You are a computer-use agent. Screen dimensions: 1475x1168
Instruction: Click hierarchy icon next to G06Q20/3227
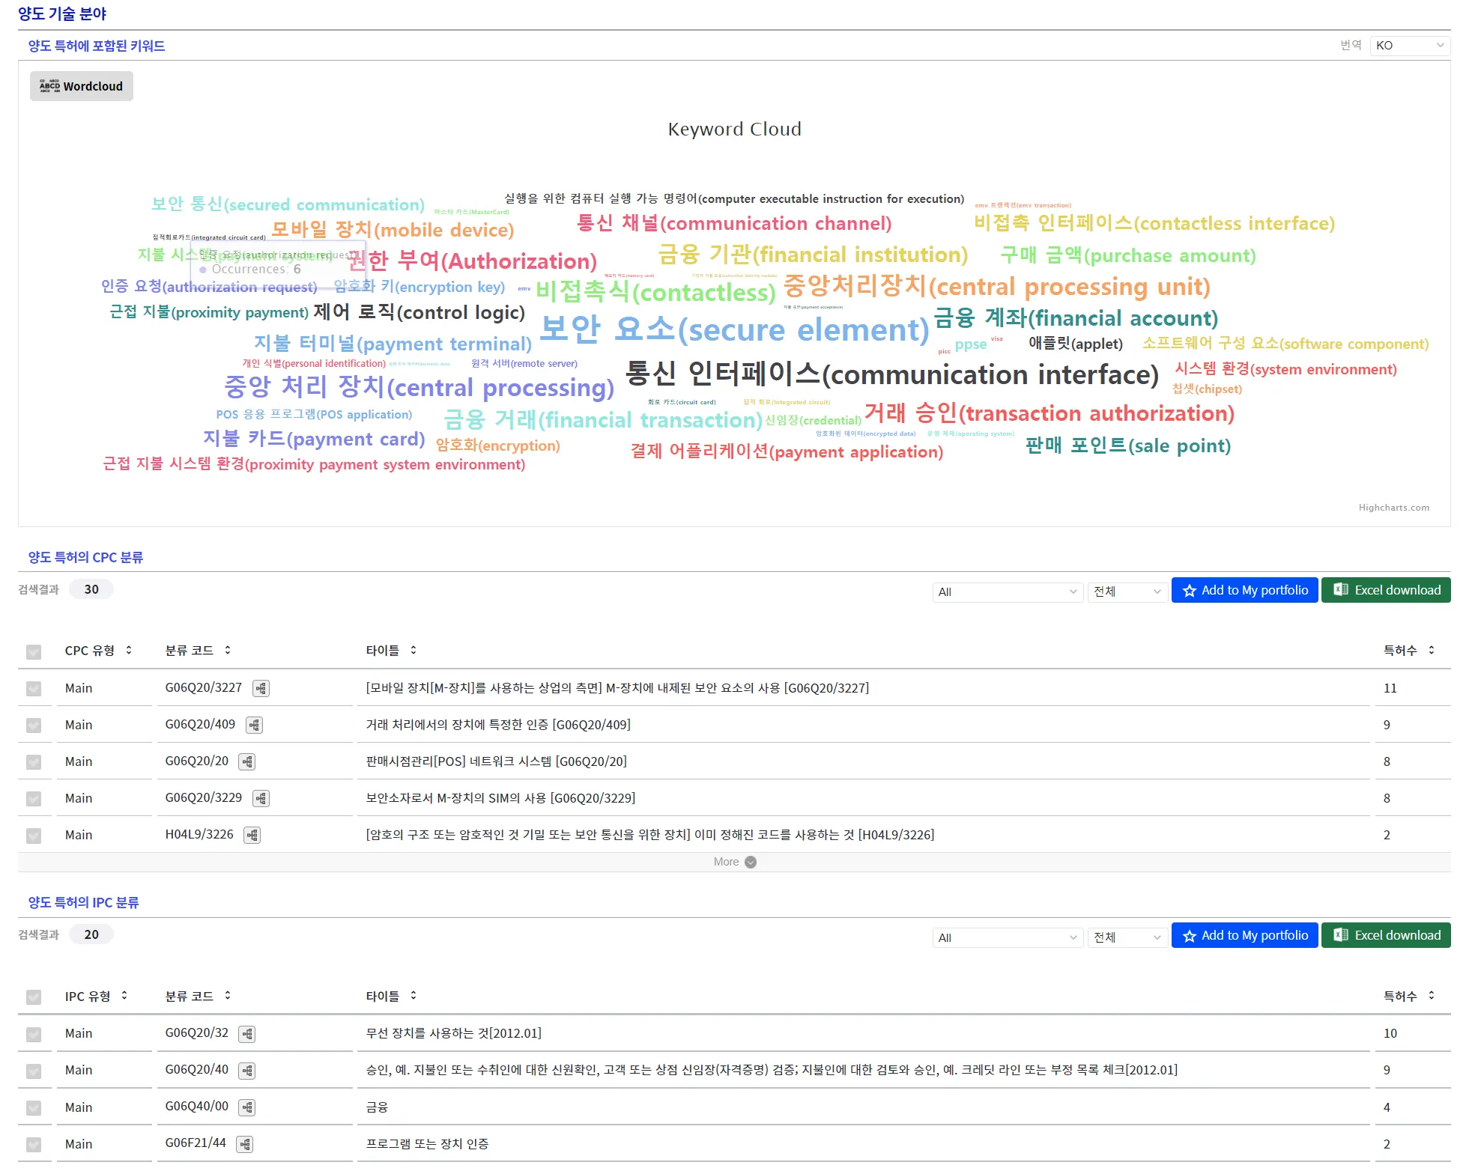(261, 688)
